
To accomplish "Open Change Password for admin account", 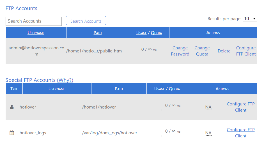I will point(180,51).
